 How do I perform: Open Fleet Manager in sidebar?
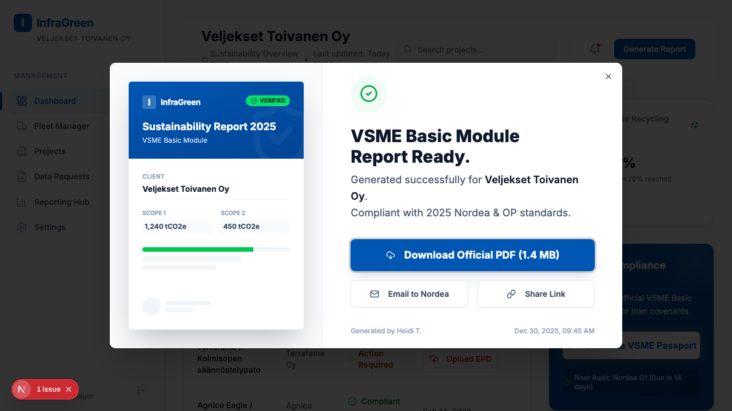62,126
